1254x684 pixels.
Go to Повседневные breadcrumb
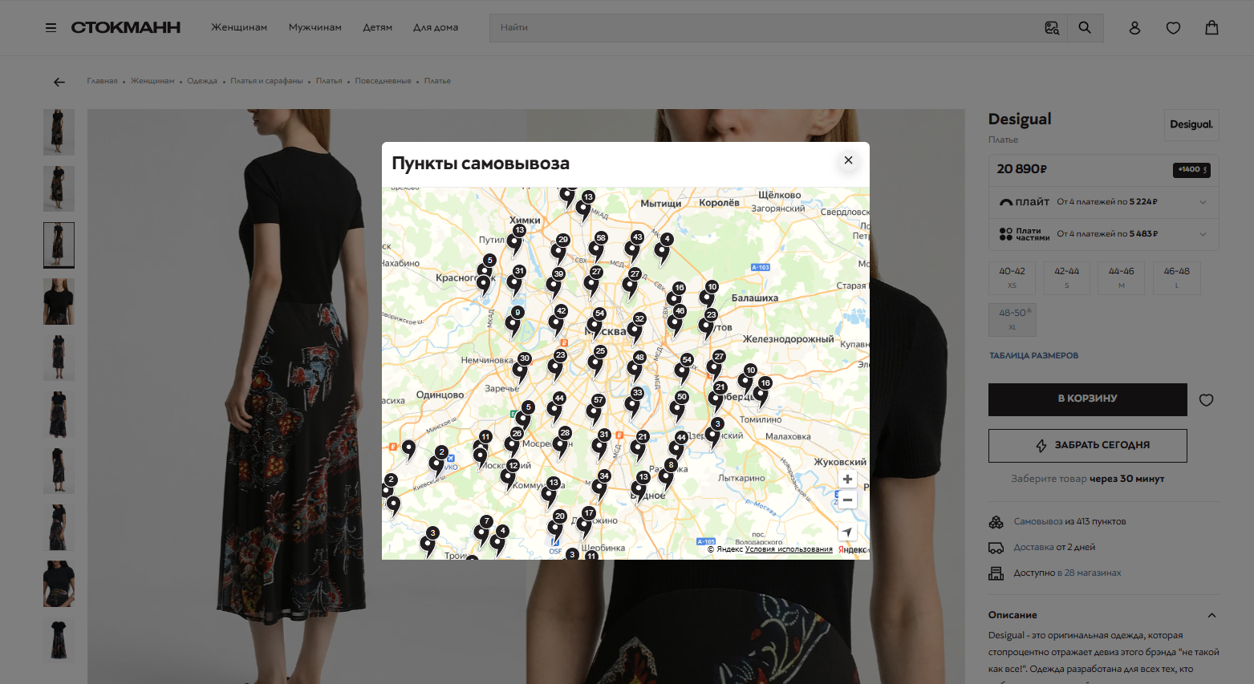click(x=383, y=81)
